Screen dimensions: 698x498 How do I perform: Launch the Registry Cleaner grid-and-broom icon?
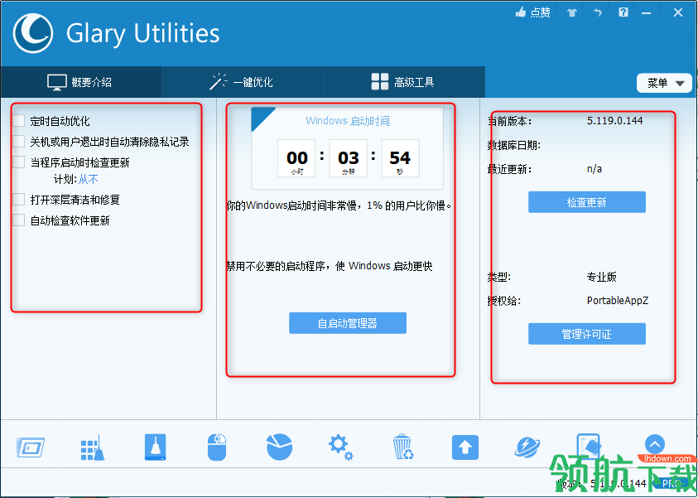[93, 447]
